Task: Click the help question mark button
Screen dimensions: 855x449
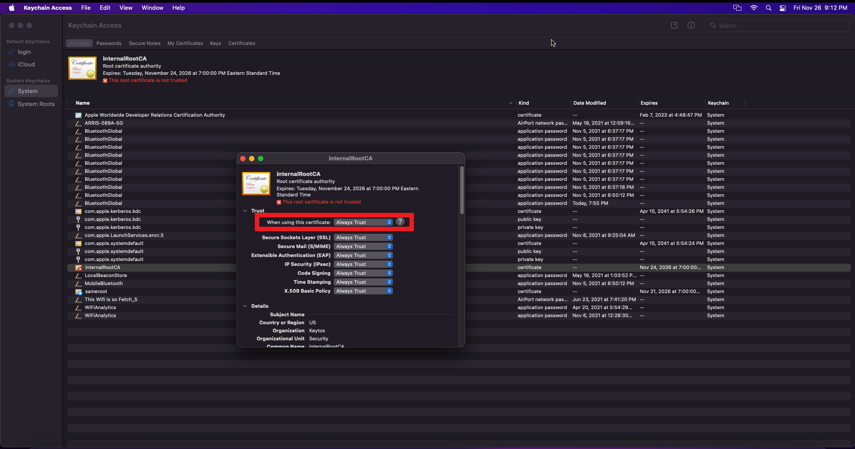Action: coord(400,222)
